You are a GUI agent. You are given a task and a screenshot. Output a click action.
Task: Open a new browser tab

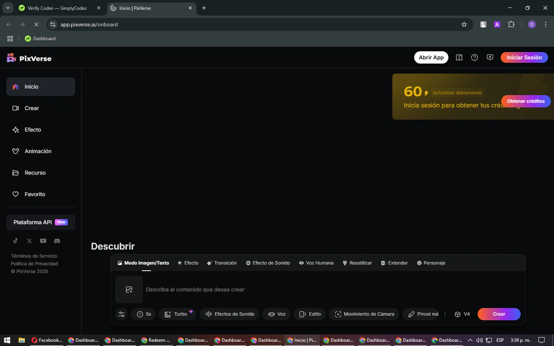click(204, 8)
